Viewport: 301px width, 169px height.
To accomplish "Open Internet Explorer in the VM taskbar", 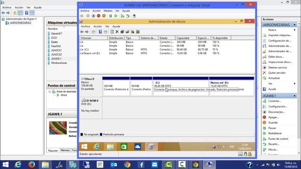I will pos(97,147).
